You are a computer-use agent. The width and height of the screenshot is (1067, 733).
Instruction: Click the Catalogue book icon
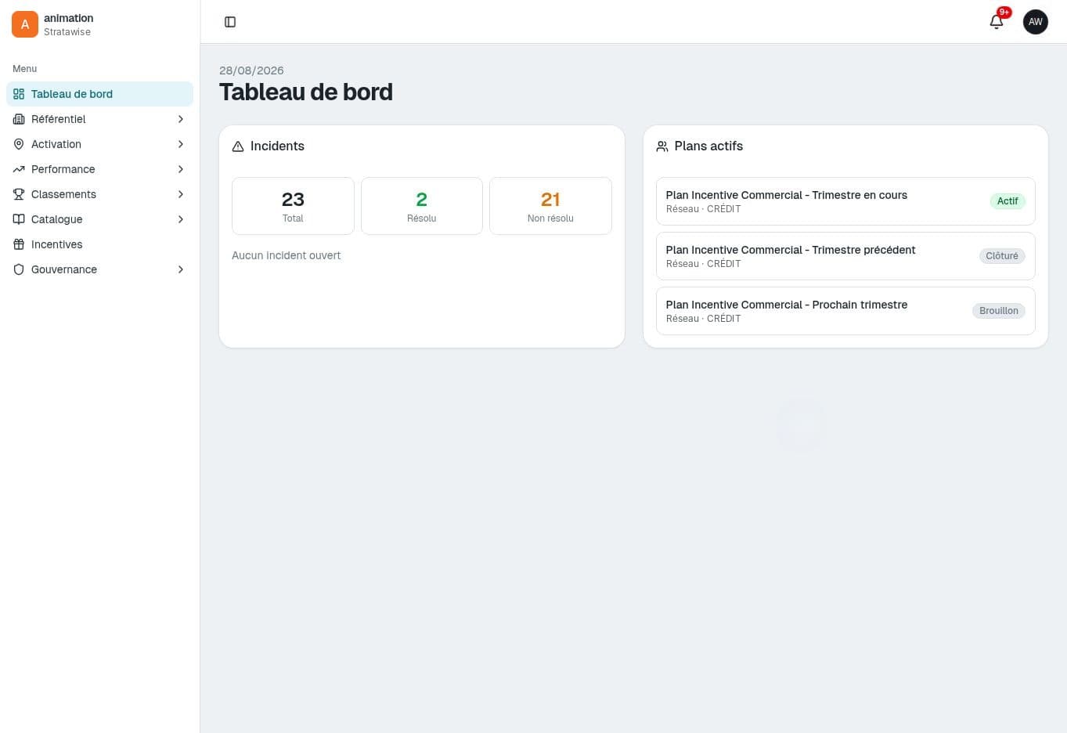19,219
